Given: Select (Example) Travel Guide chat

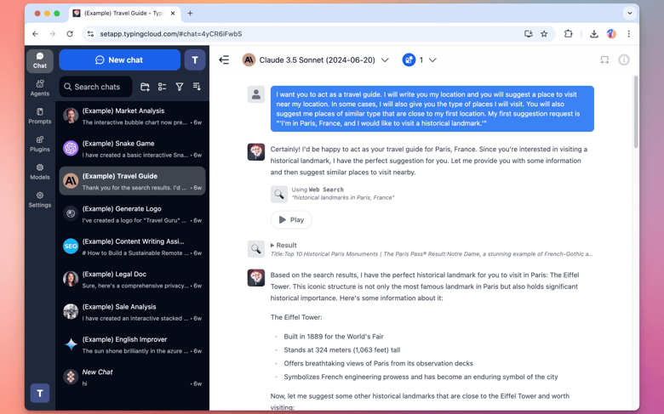Looking at the screenshot, I should (x=132, y=181).
